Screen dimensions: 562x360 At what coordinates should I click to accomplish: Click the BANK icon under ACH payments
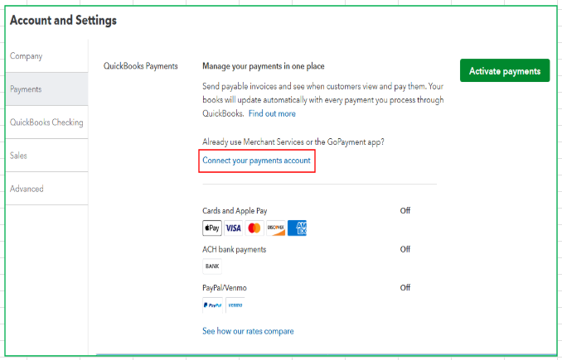pyautogui.click(x=212, y=266)
